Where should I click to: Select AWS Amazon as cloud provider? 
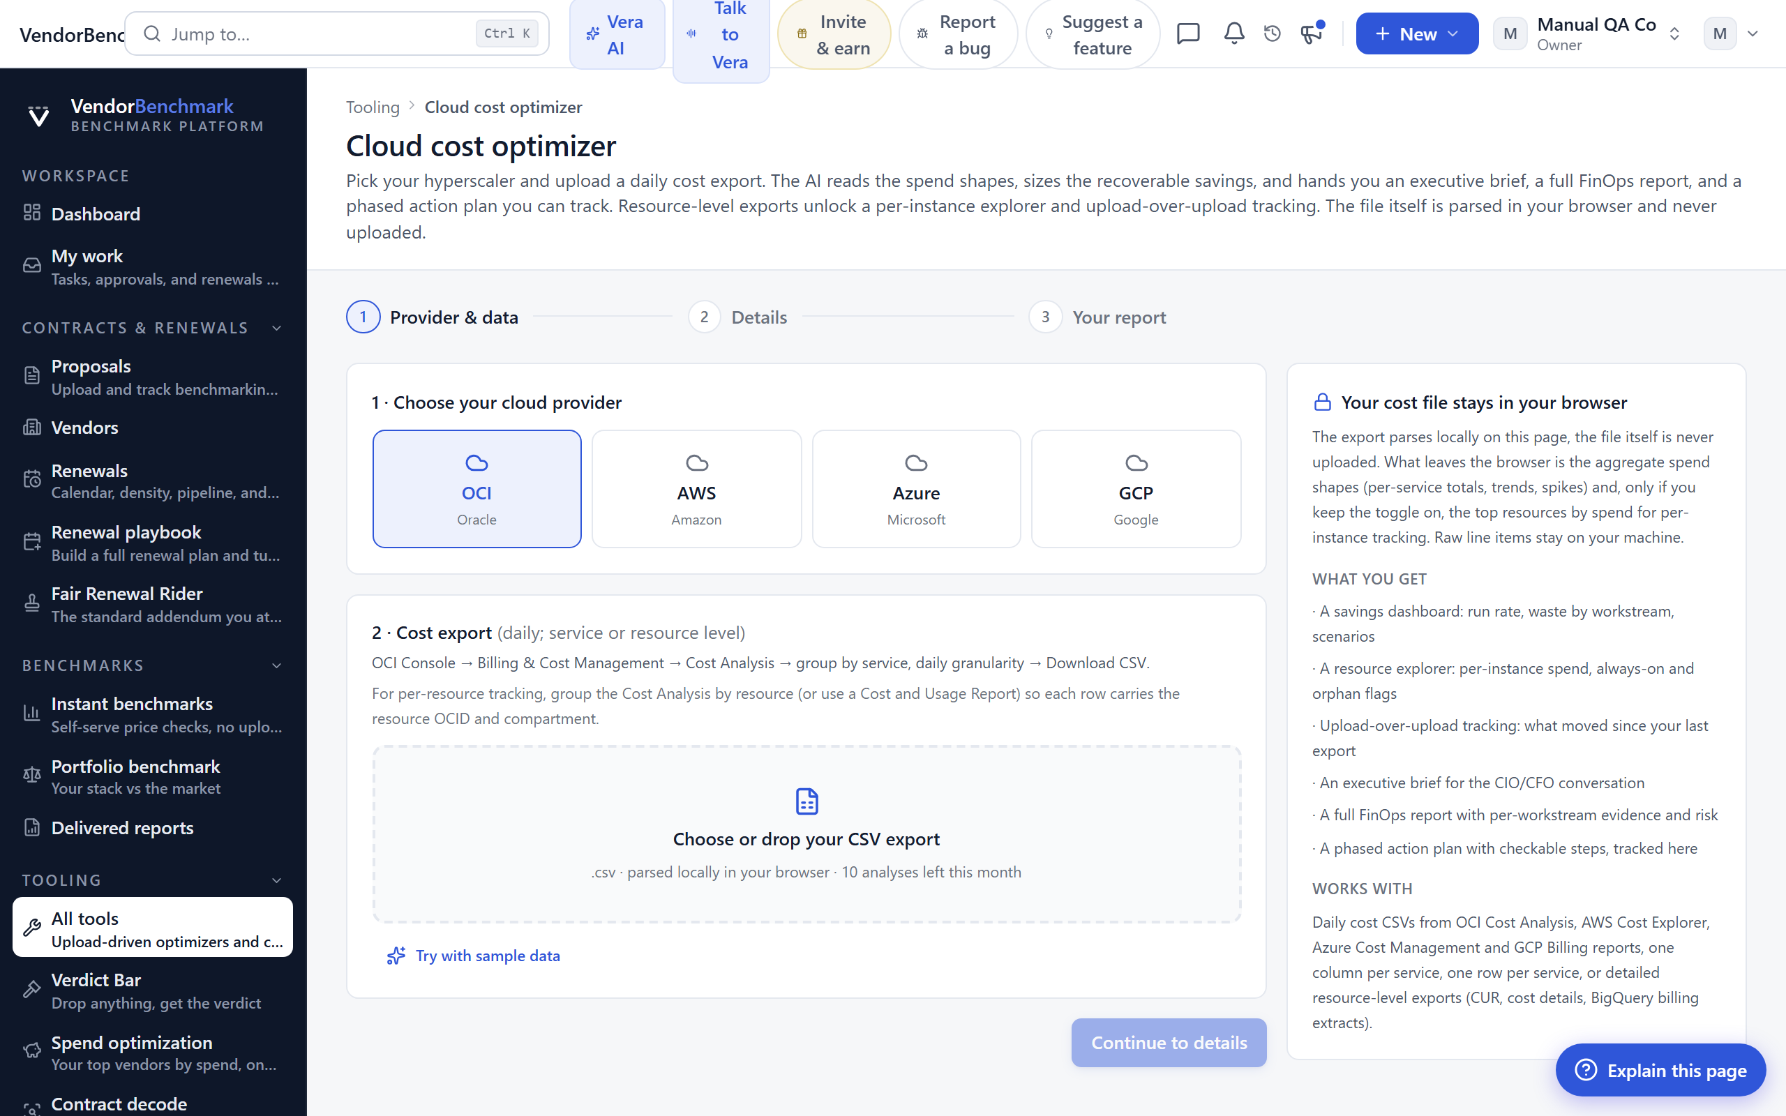click(x=697, y=489)
